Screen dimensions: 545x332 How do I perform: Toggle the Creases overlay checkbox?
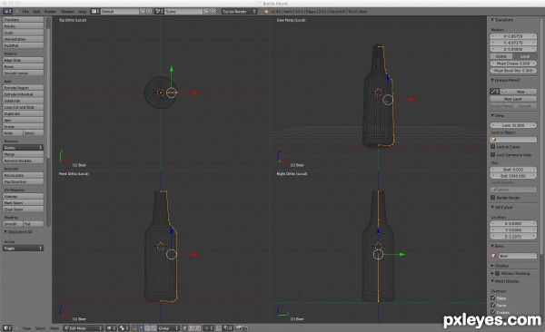pyautogui.click(x=493, y=312)
